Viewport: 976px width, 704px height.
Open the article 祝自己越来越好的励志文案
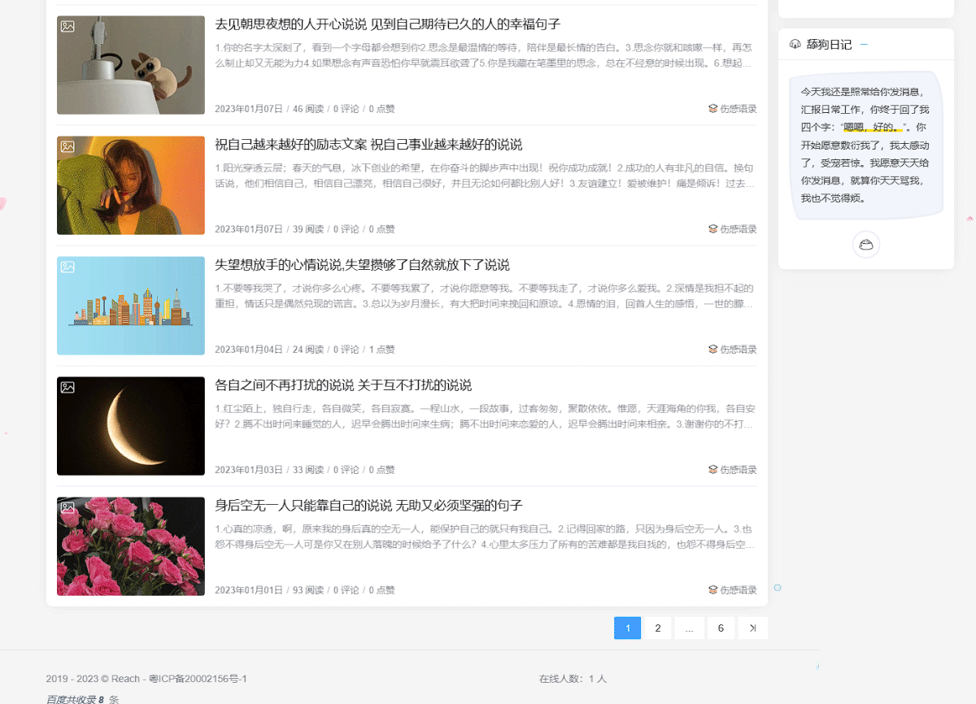point(368,145)
